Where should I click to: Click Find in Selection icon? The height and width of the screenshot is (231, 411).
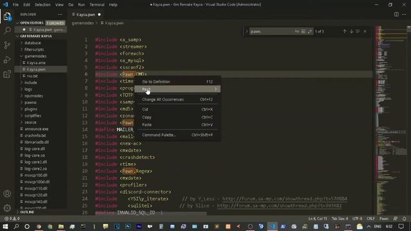click(x=358, y=31)
